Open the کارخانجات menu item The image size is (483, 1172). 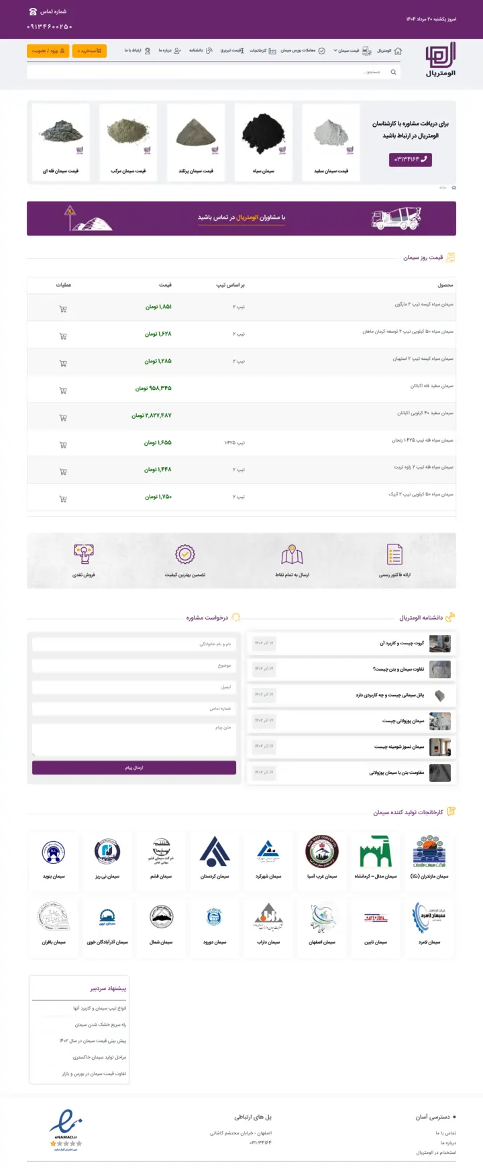coord(258,51)
